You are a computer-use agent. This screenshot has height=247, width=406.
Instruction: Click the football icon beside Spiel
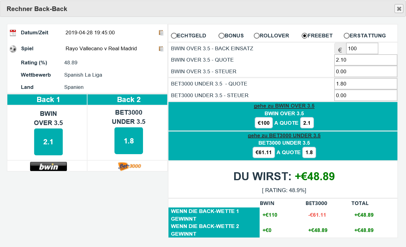click(13, 49)
